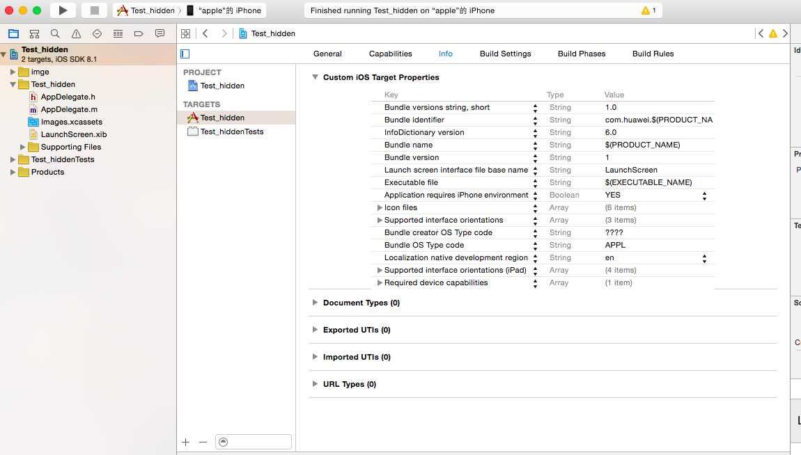
Task: Select Test_hidden under PROJECT
Action: click(x=216, y=86)
